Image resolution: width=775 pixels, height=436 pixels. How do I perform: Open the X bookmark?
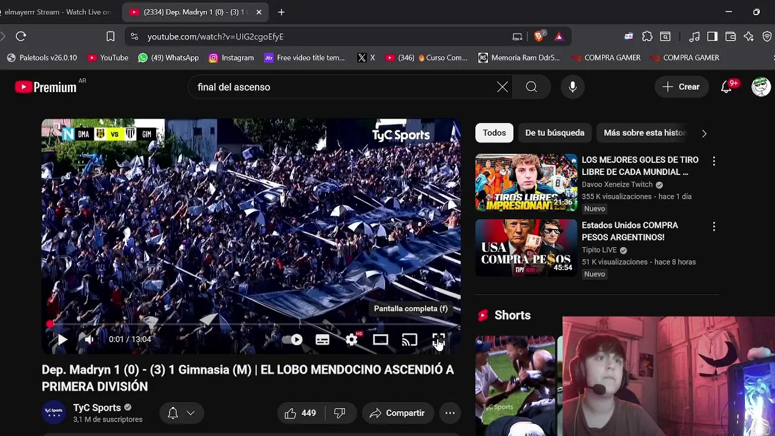tap(366, 58)
